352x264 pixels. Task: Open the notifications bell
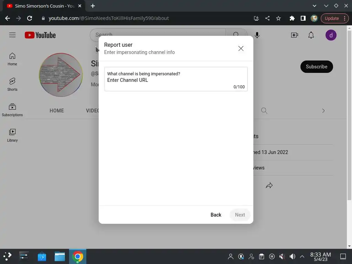(311, 35)
